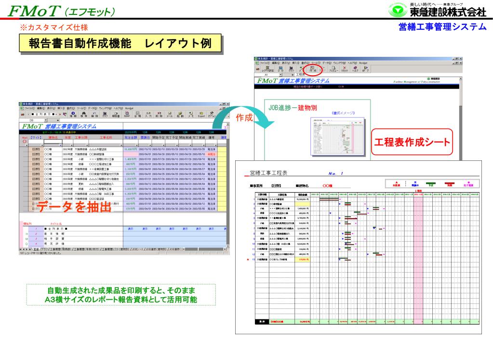This screenshot has width=493, height=341.
Task: Click the right window's vertical scrollbar
Action: point(461,119)
